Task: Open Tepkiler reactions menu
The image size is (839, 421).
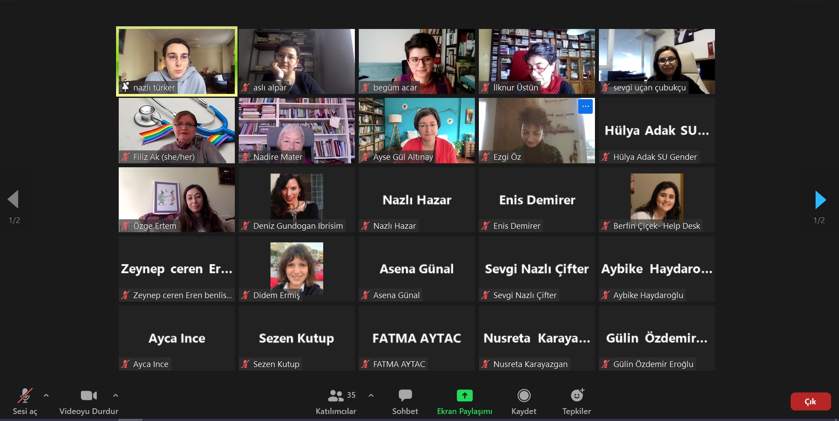Action: click(576, 401)
